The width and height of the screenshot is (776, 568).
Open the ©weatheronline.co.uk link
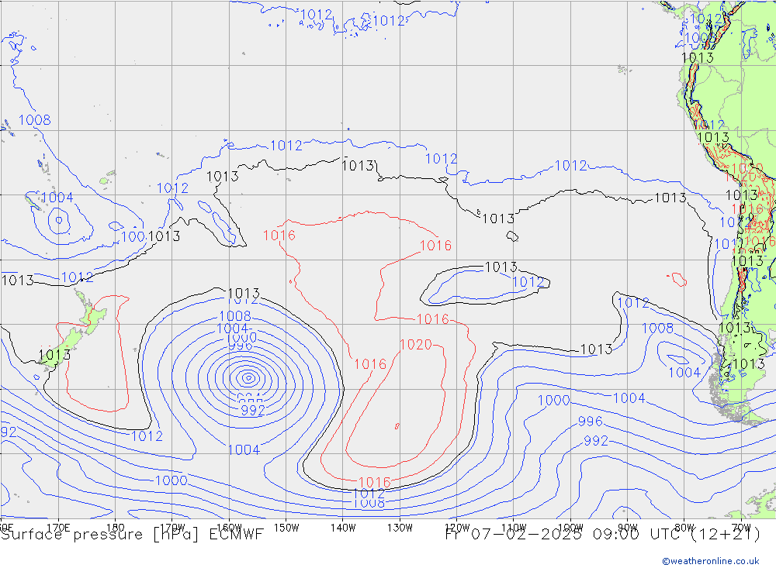pos(711,561)
